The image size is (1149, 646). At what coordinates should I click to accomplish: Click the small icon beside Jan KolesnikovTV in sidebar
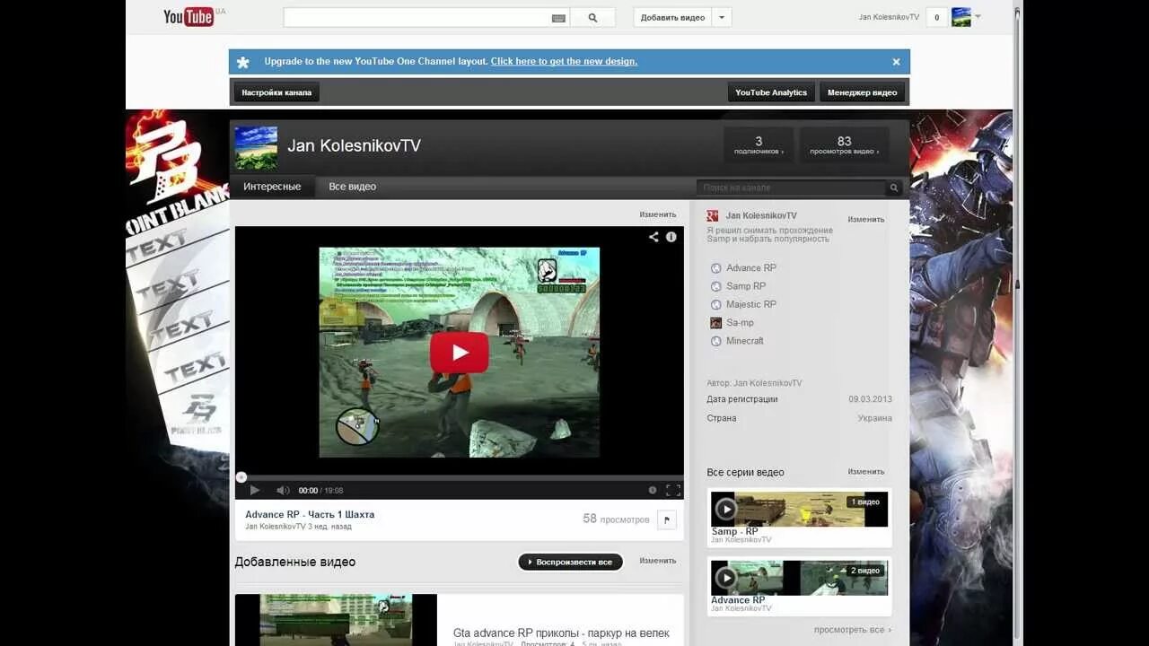click(x=713, y=215)
